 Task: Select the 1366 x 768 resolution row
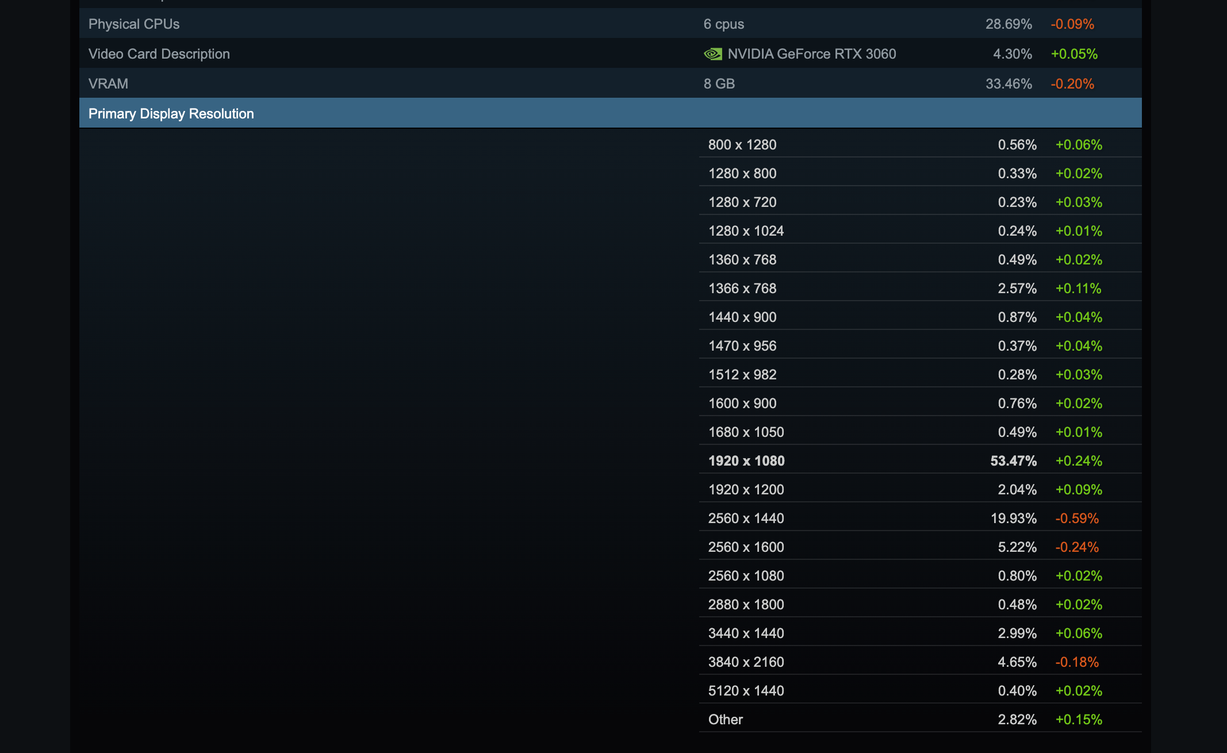pos(742,287)
